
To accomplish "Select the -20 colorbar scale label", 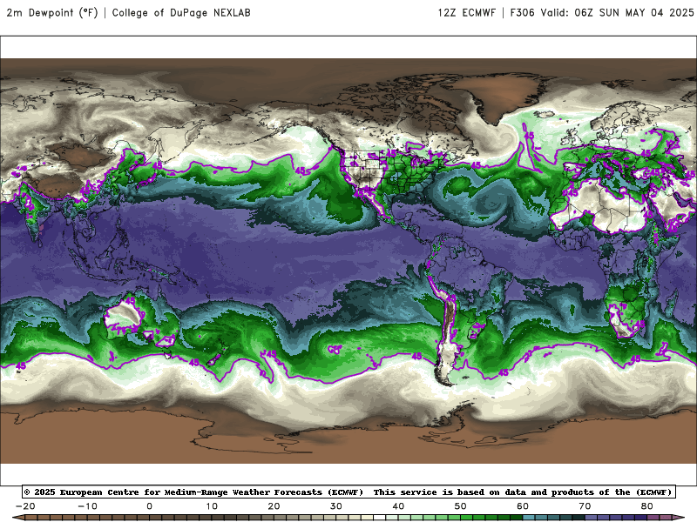I will click(x=25, y=506).
